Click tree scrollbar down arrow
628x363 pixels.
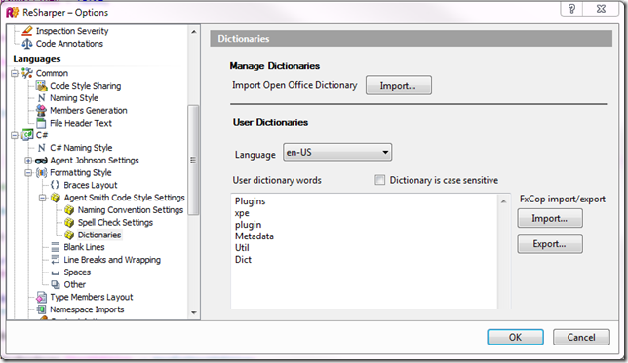[x=194, y=313]
